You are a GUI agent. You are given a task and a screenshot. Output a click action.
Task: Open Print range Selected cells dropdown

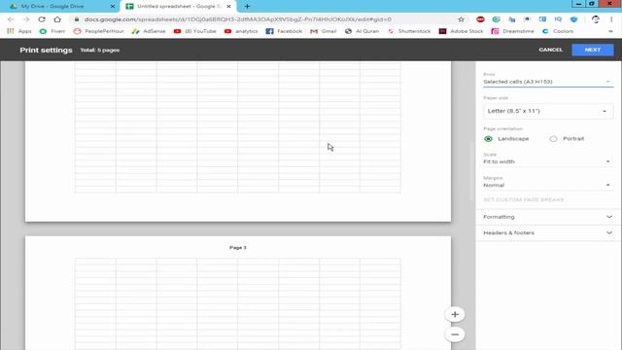(x=548, y=82)
